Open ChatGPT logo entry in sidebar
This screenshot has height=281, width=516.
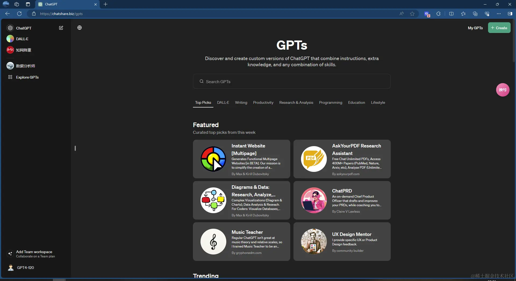[10, 28]
